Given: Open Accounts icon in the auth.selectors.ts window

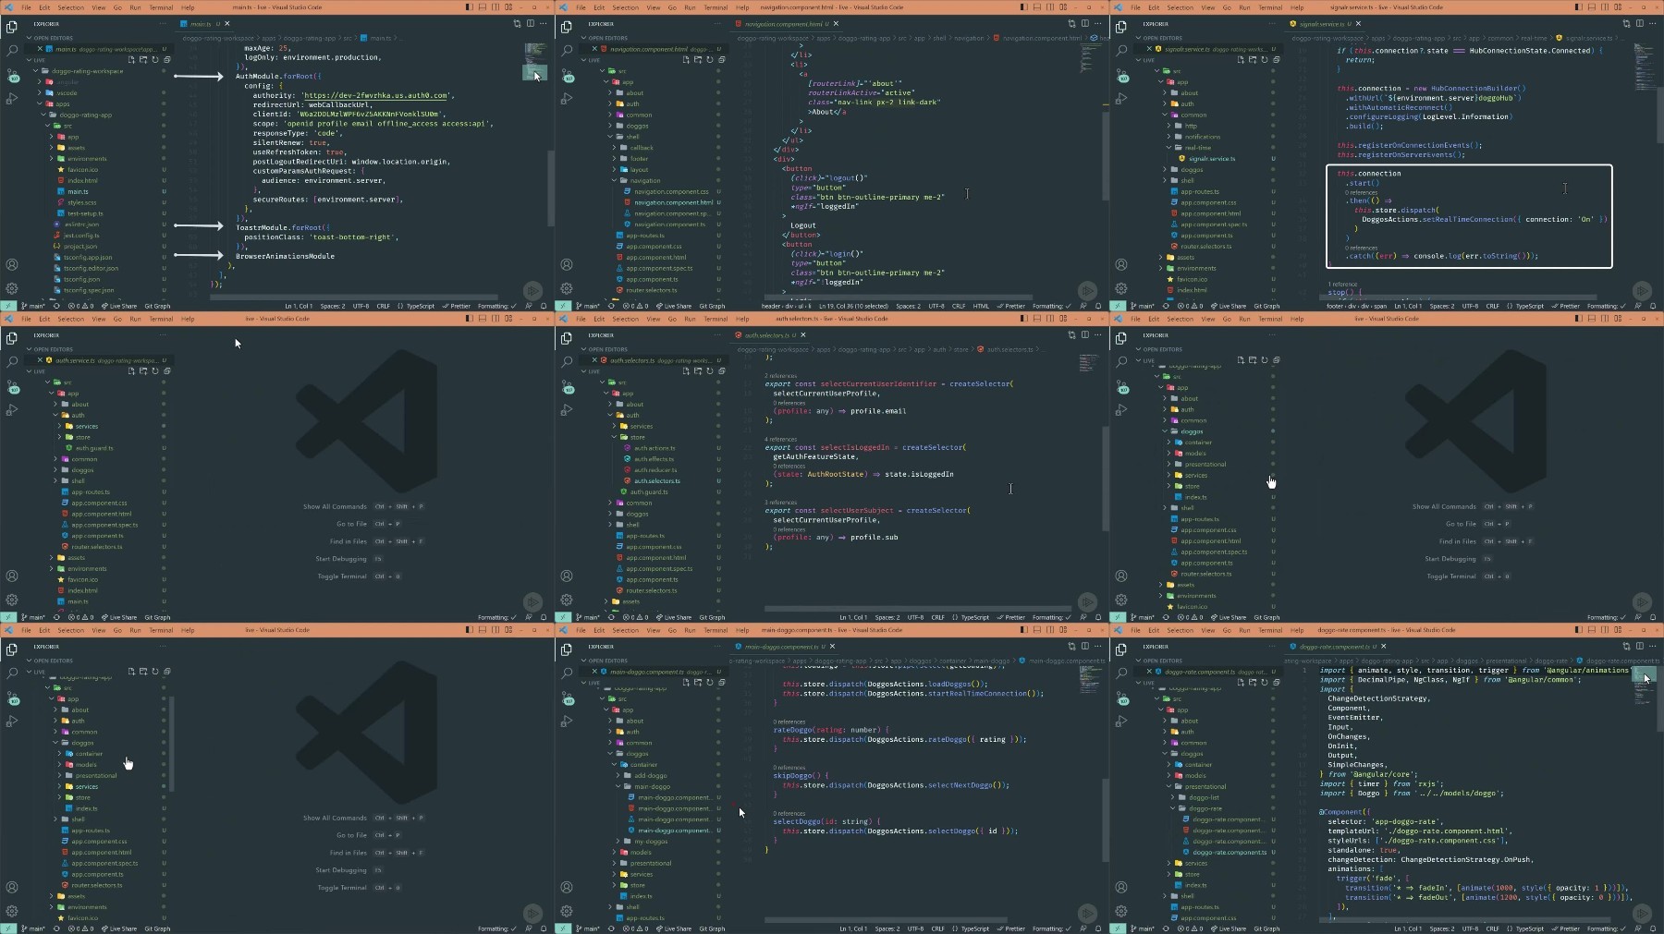Looking at the screenshot, I should [567, 576].
